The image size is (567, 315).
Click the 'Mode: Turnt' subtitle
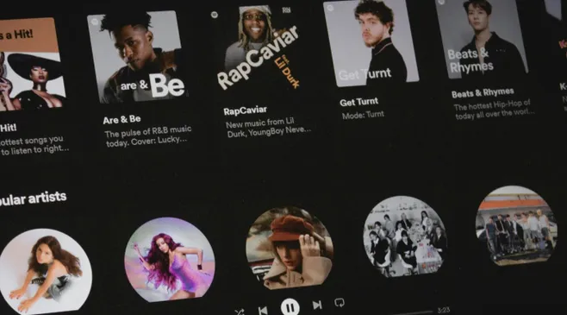363,115
